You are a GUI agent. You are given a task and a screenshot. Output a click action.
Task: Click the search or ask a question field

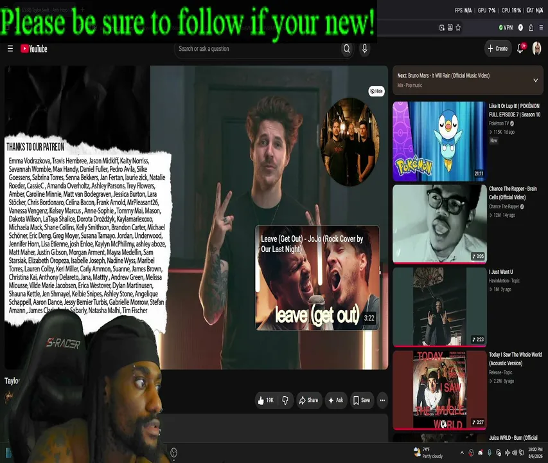pos(257,49)
